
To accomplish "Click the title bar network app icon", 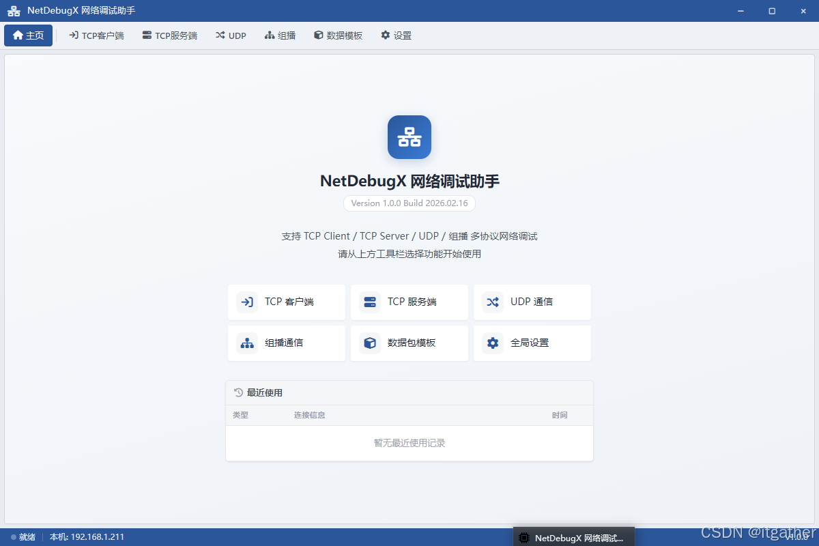I will point(14,11).
